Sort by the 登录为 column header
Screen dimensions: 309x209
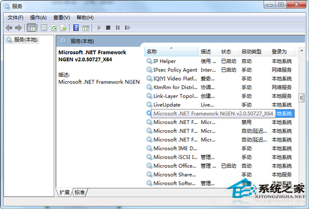point(282,52)
